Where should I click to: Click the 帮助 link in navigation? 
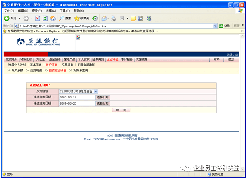(217, 59)
